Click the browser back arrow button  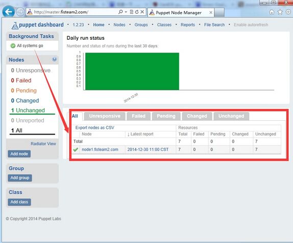(x=8, y=12)
